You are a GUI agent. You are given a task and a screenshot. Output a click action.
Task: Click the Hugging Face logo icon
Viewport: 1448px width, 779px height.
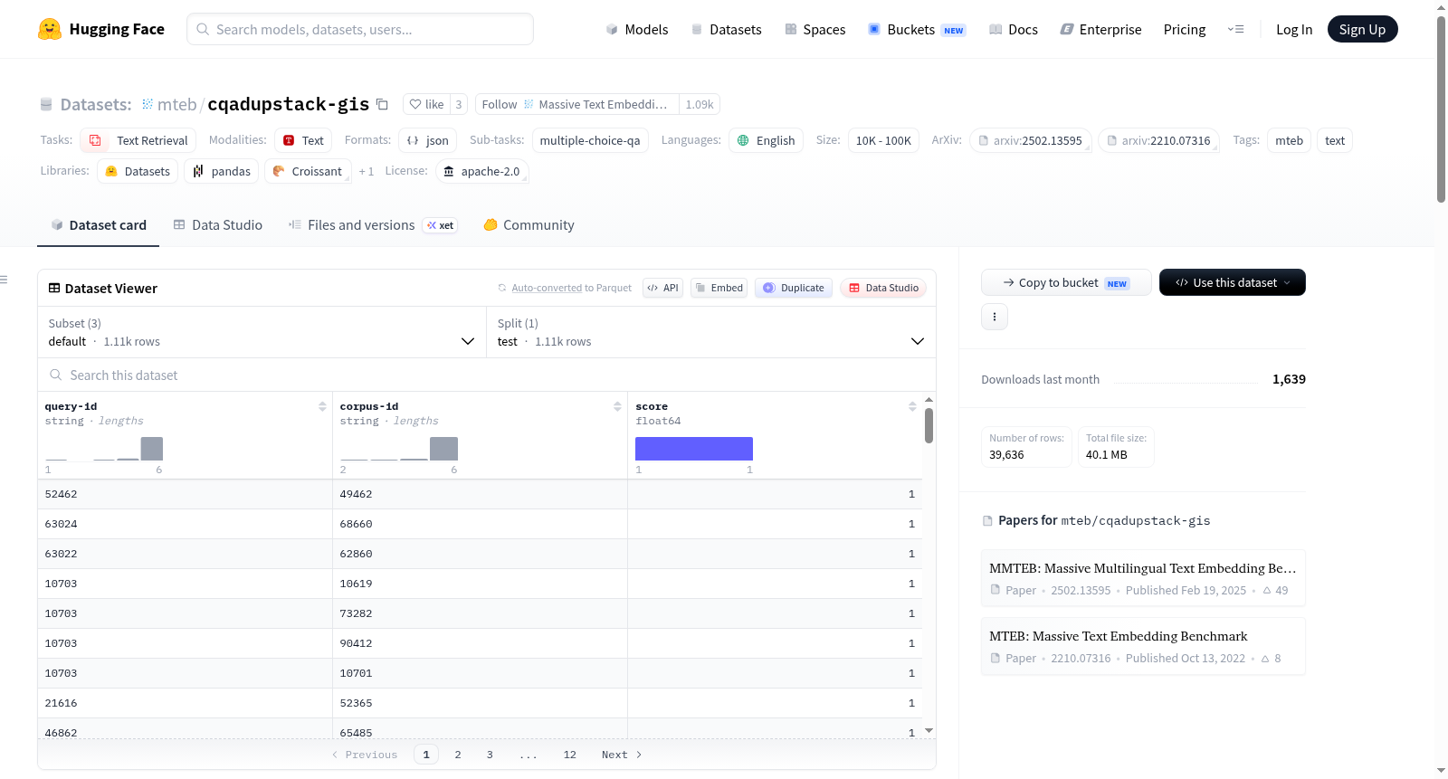tap(50, 29)
